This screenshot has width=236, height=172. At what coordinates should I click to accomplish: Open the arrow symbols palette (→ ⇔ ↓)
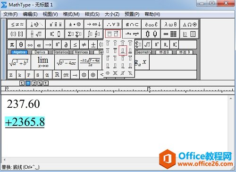[x=94, y=24]
